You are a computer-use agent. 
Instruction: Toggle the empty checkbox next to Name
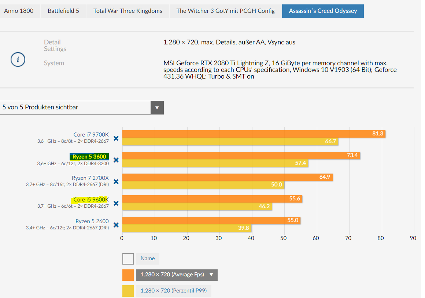click(x=128, y=259)
